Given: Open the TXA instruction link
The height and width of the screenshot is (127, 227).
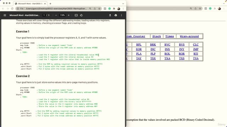Looking at the screenshot, I should tap(167, 58).
